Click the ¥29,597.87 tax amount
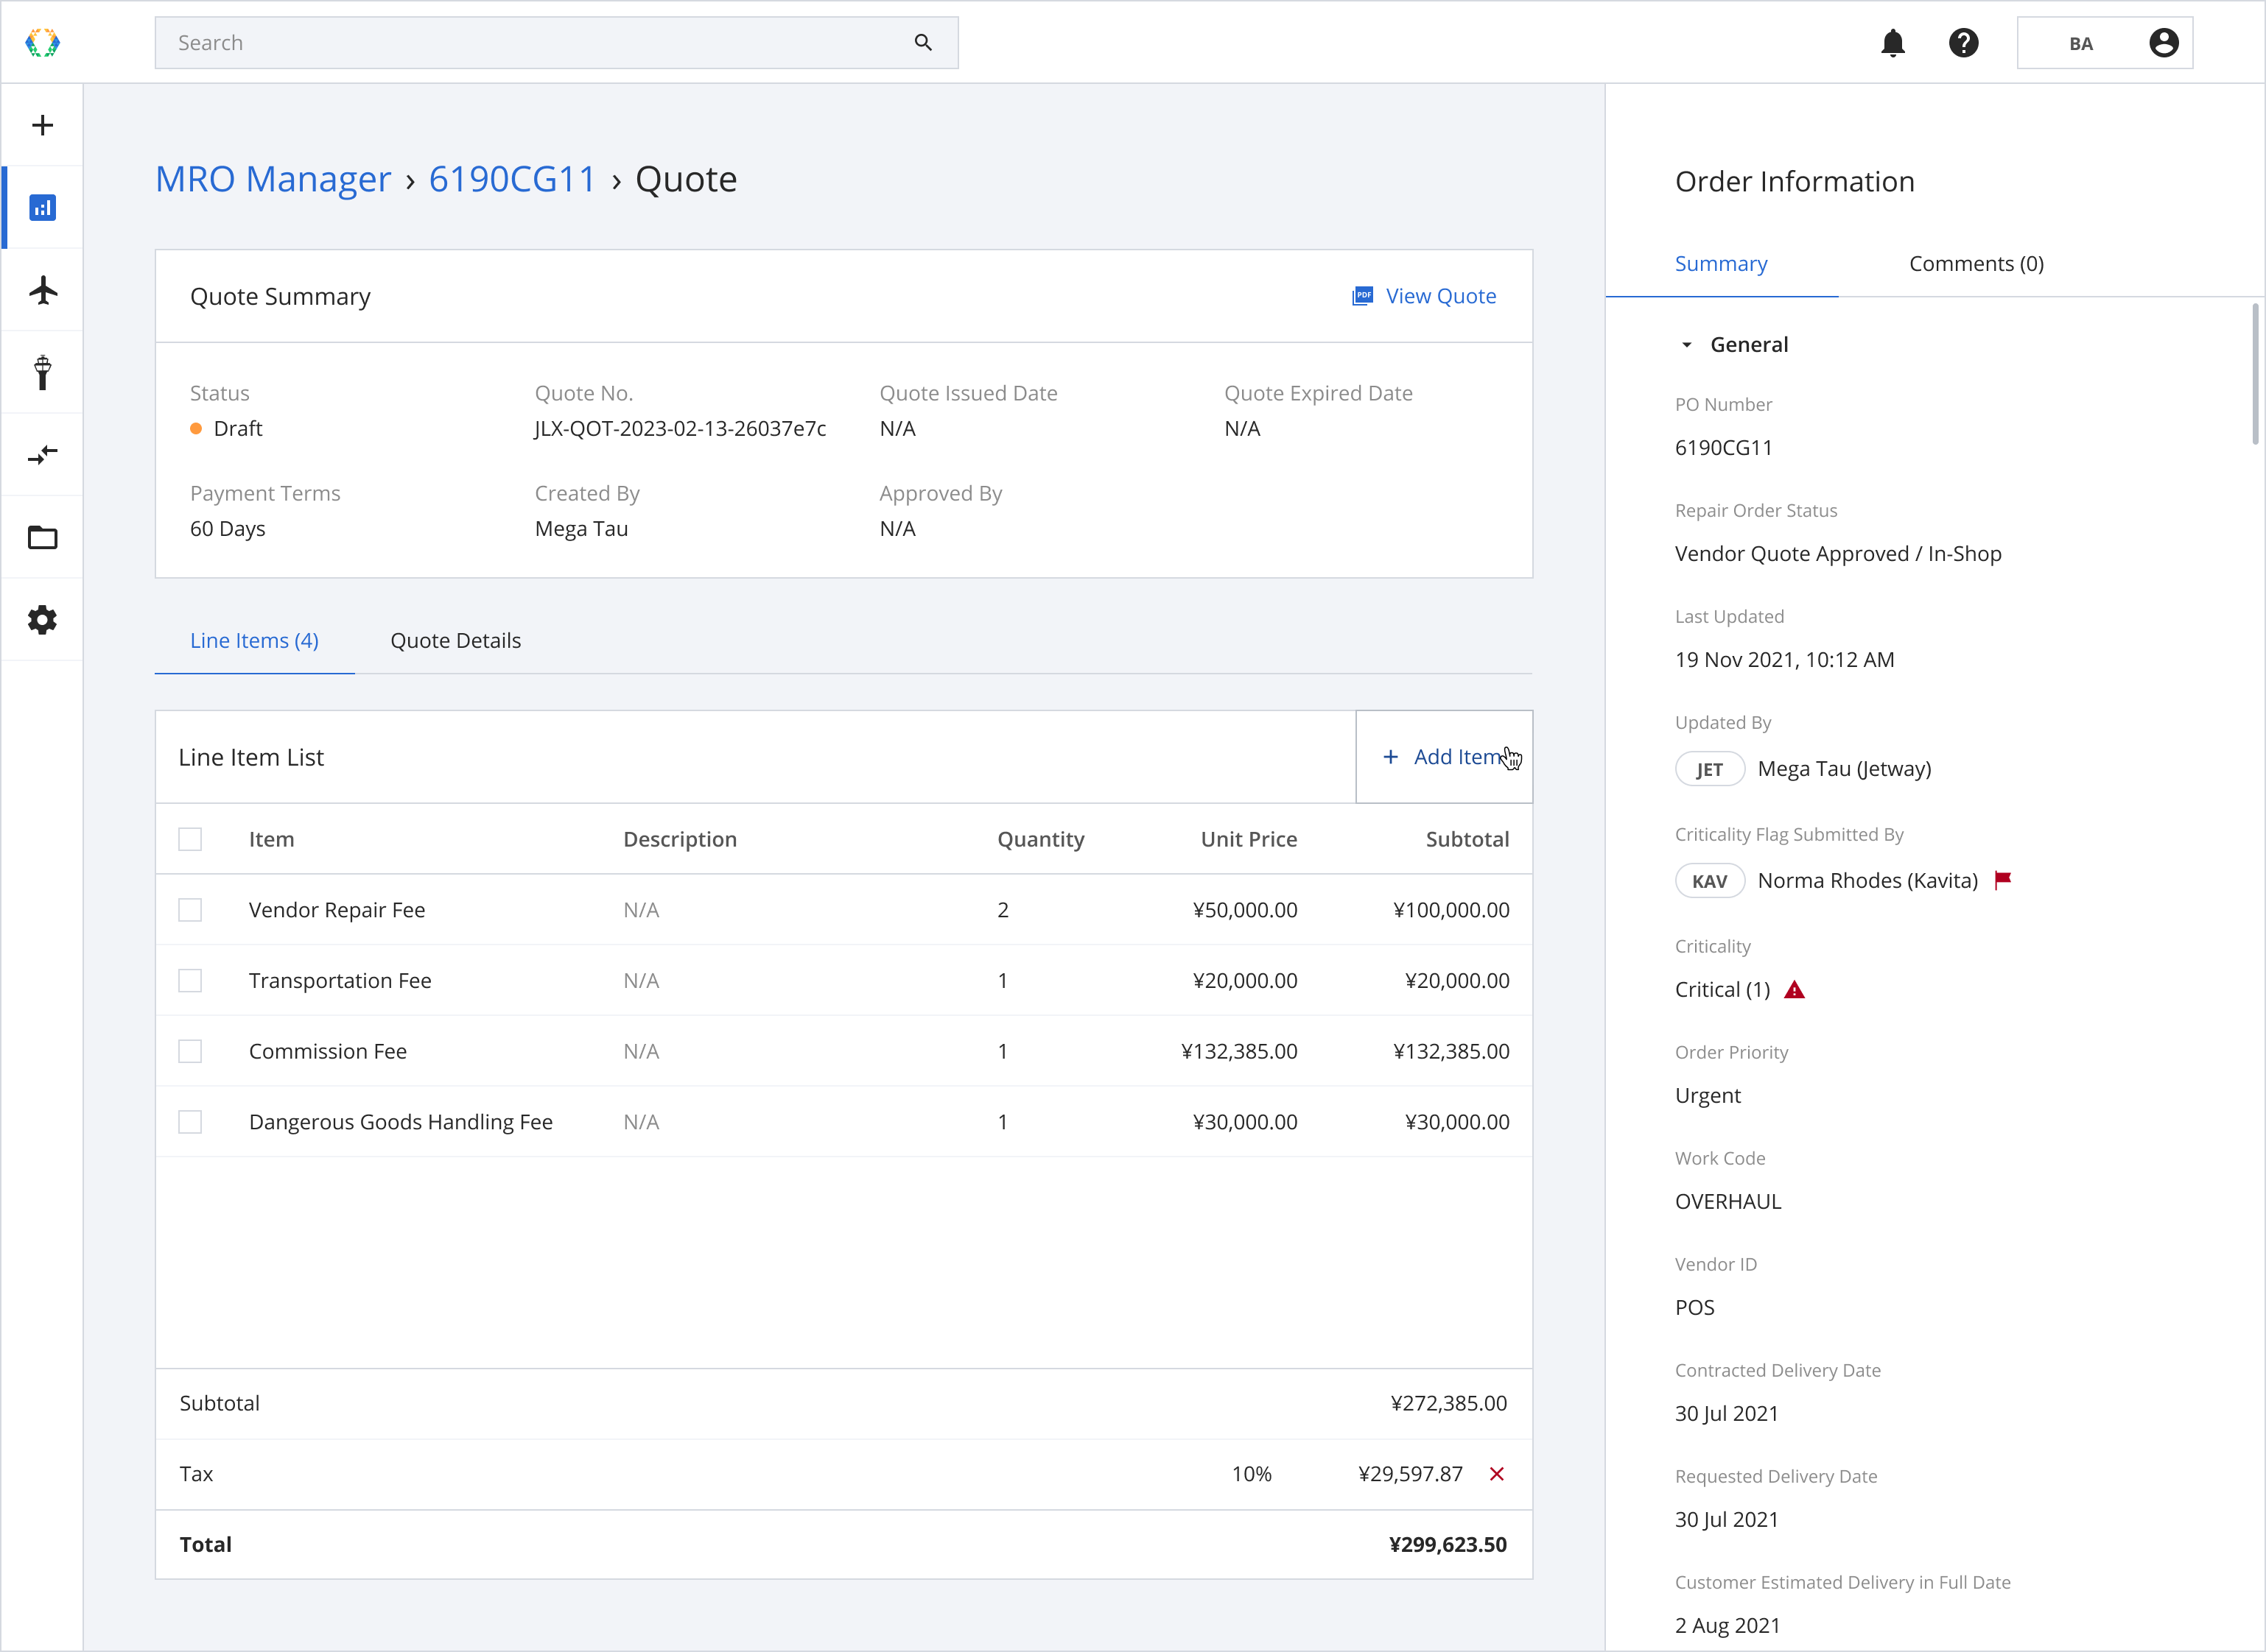The width and height of the screenshot is (2266, 1652). 1411,1474
